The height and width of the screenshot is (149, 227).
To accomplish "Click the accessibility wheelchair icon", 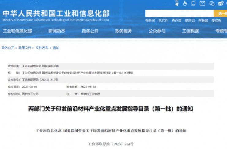I will point(185,3).
